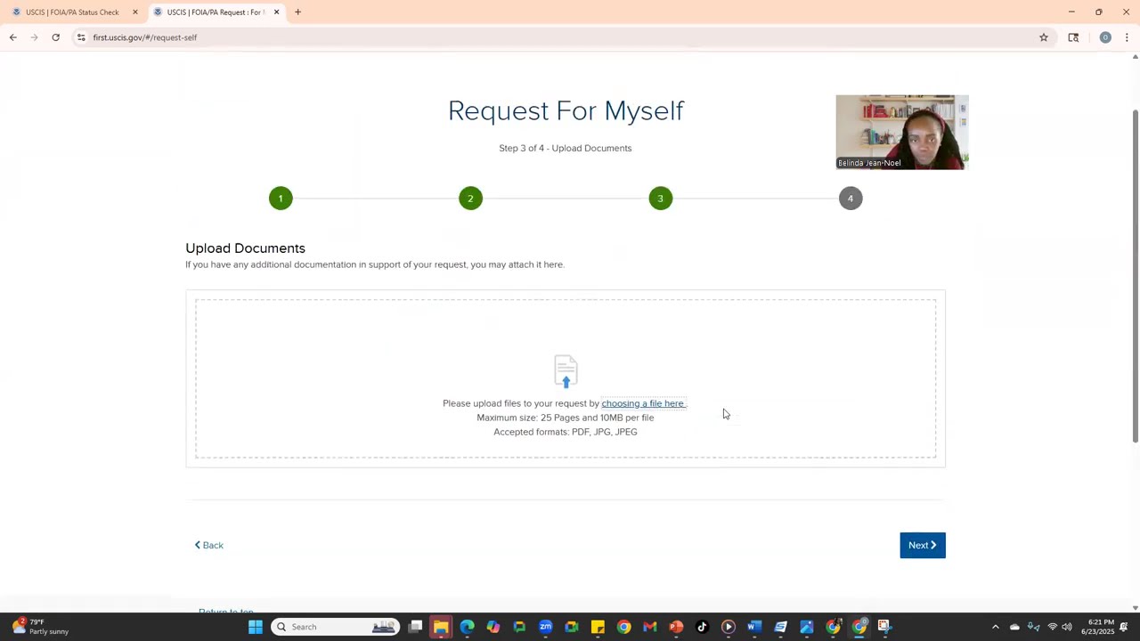Open the Windows Start menu
The width and height of the screenshot is (1140, 641).
(x=256, y=627)
